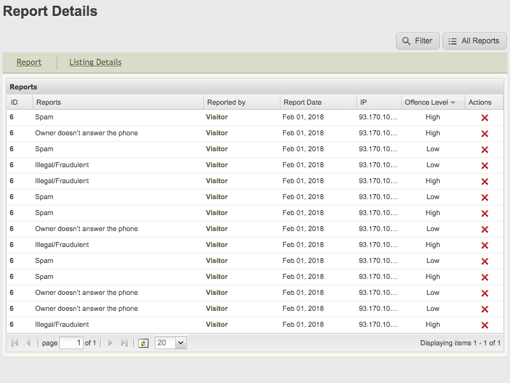Open the Offence Level sort dropdown
The height and width of the screenshot is (383, 510).
click(453, 102)
